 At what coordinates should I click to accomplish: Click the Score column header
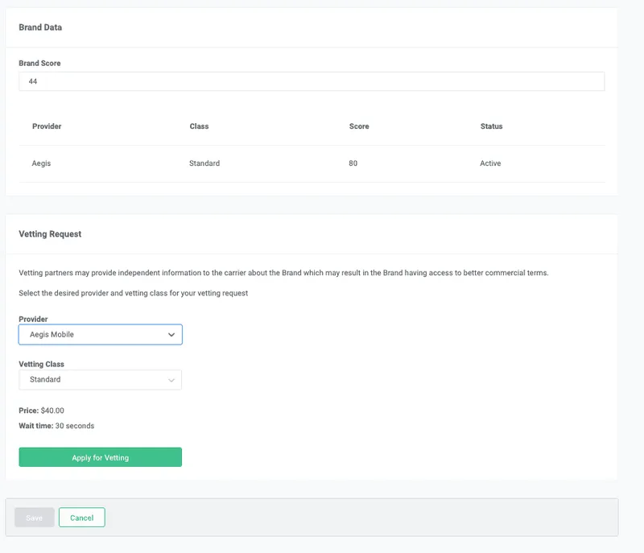click(358, 126)
